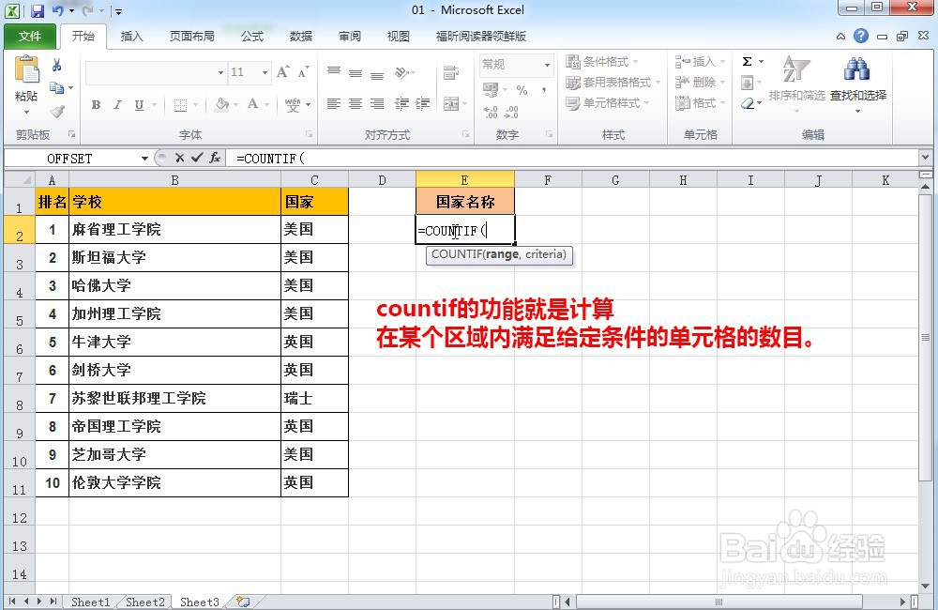Screen dimensions: 938x610
Task: Switch to the 页面布局 Page Layout tab
Action: [x=191, y=37]
